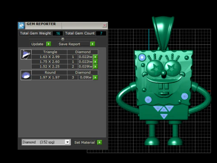Click green arrow in 1.52 X 2.25 row
The height and width of the screenshot is (163, 217).
click(95, 67)
